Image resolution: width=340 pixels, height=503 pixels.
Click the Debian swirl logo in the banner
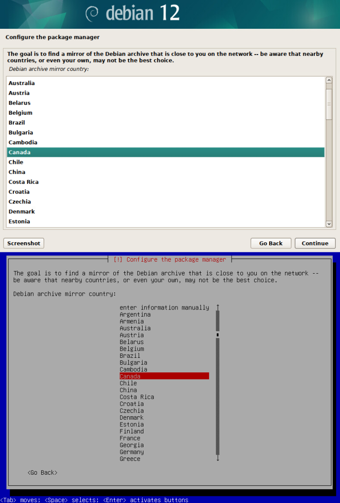[92, 14]
